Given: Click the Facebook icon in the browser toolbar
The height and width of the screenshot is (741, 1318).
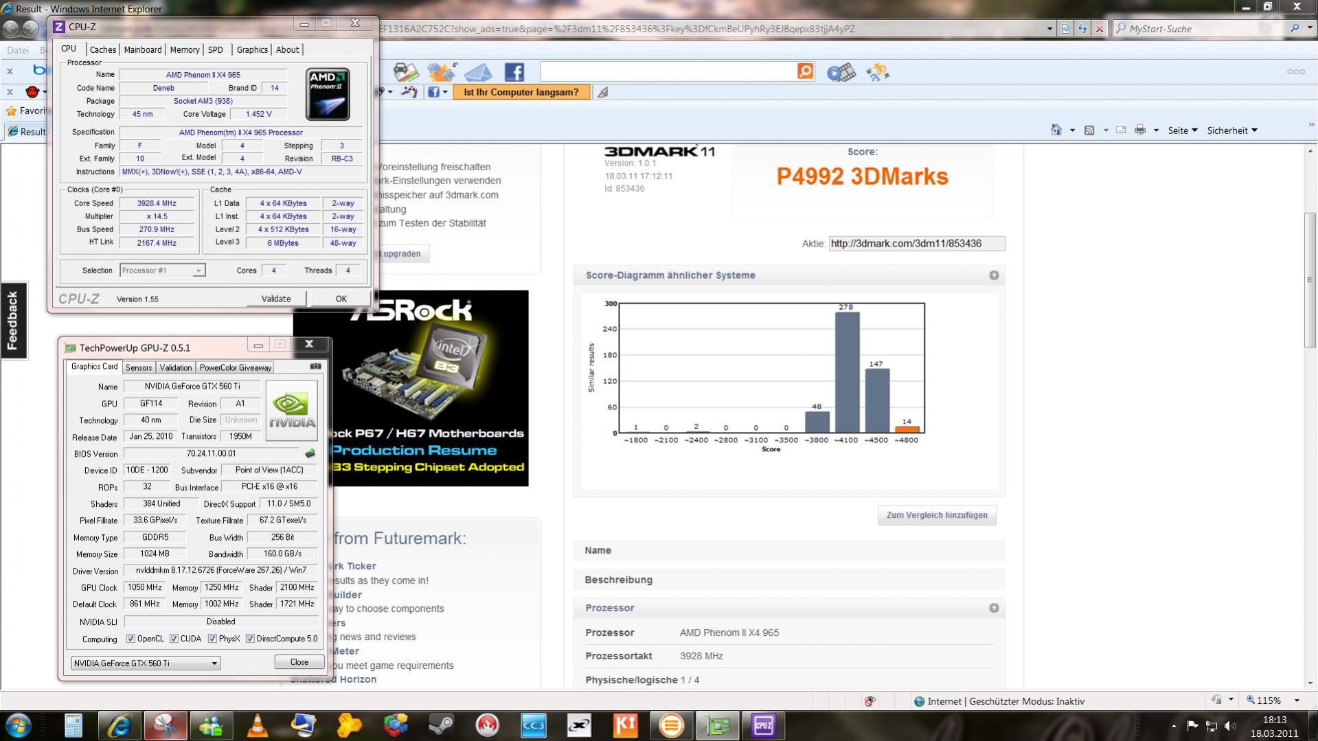Looking at the screenshot, I should point(514,71).
